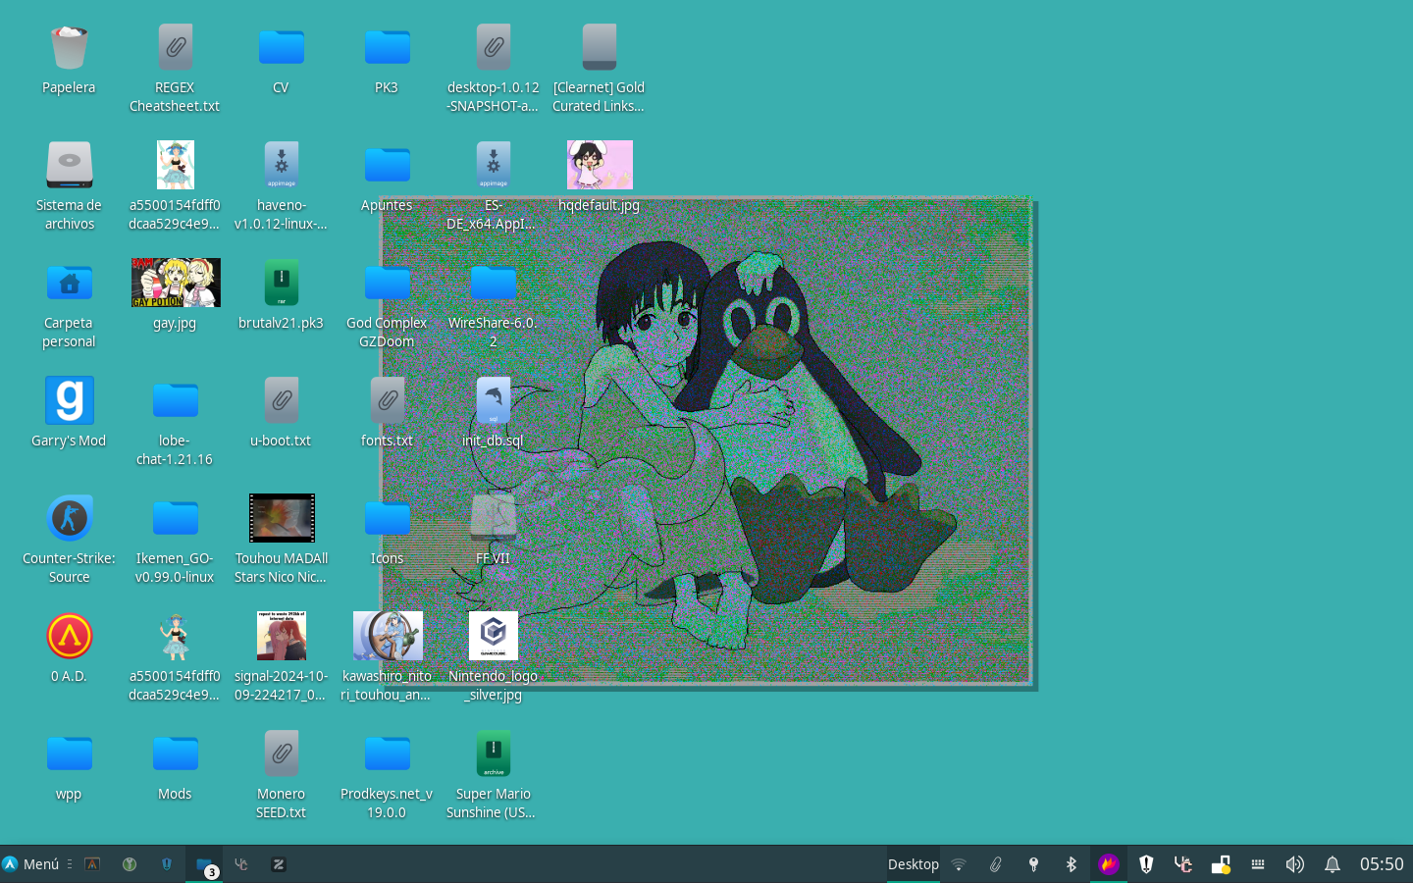The width and height of the screenshot is (1413, 883).
Task: Select the kawashiro_nitori_touhou image
Action: pyautogui.click(x=388, y=636)
